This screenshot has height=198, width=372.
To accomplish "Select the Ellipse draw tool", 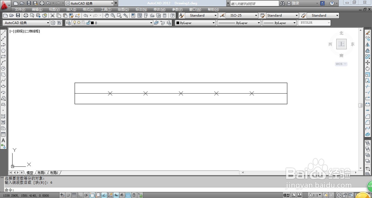I will (x=3, y=87).
